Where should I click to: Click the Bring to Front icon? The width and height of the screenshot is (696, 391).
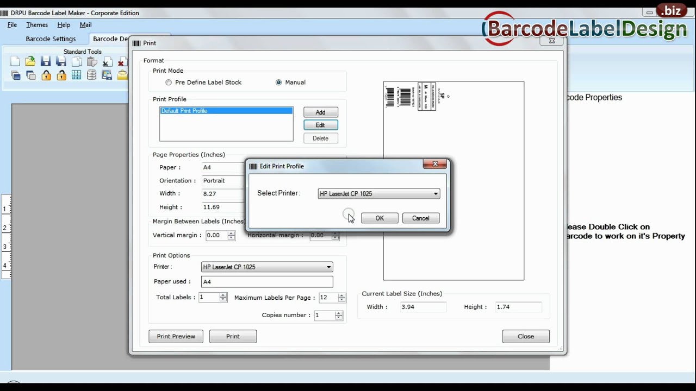(x=15, y=75)
